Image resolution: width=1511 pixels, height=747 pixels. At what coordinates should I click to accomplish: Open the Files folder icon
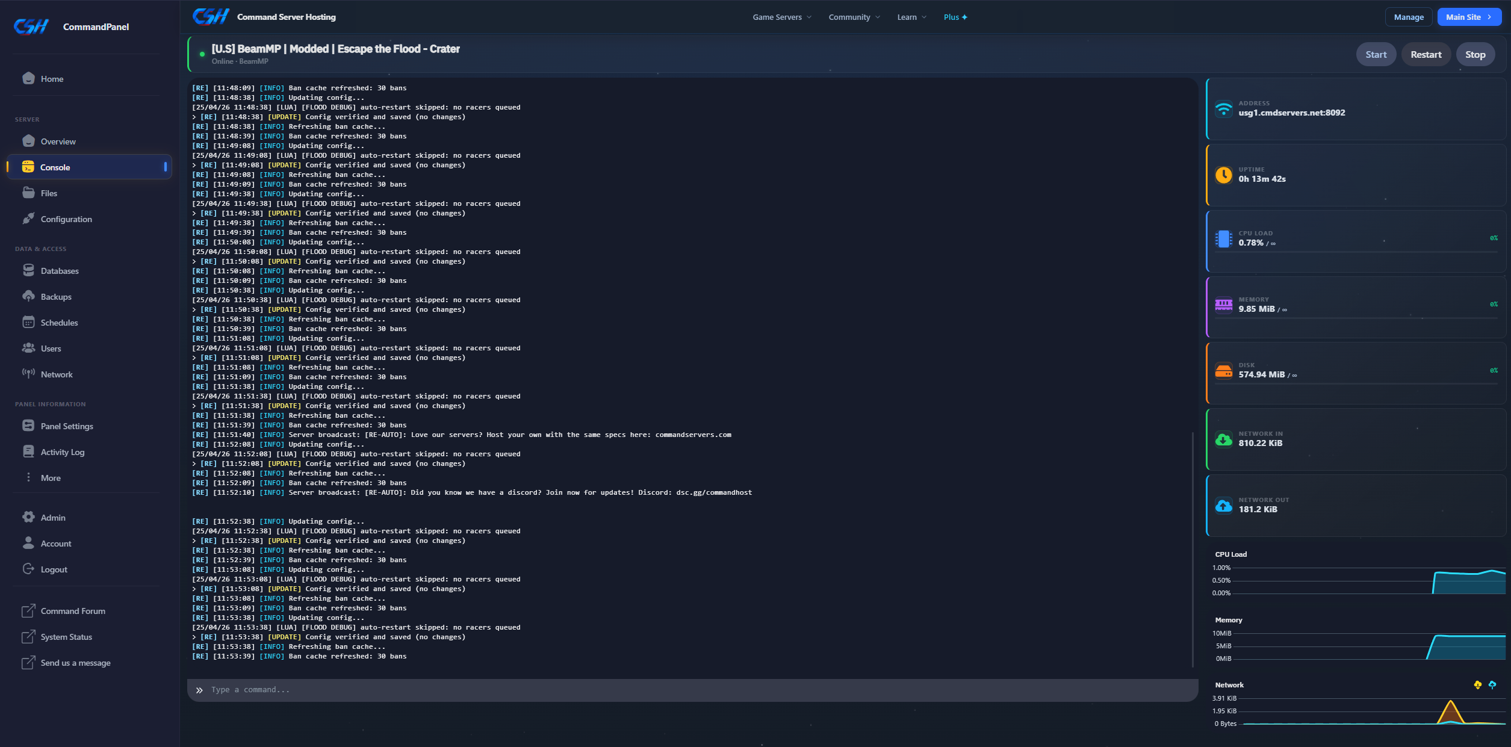pos(28,193)
